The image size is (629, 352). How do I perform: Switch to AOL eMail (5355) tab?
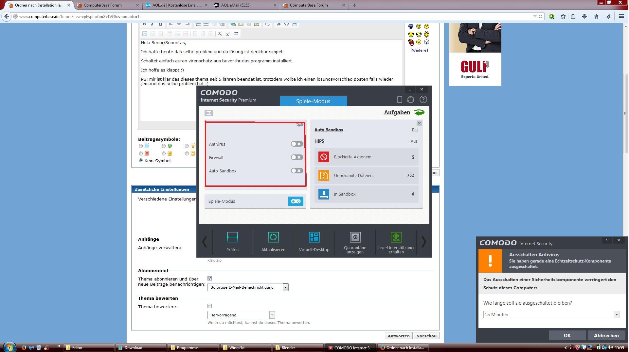tap(245, 5)
